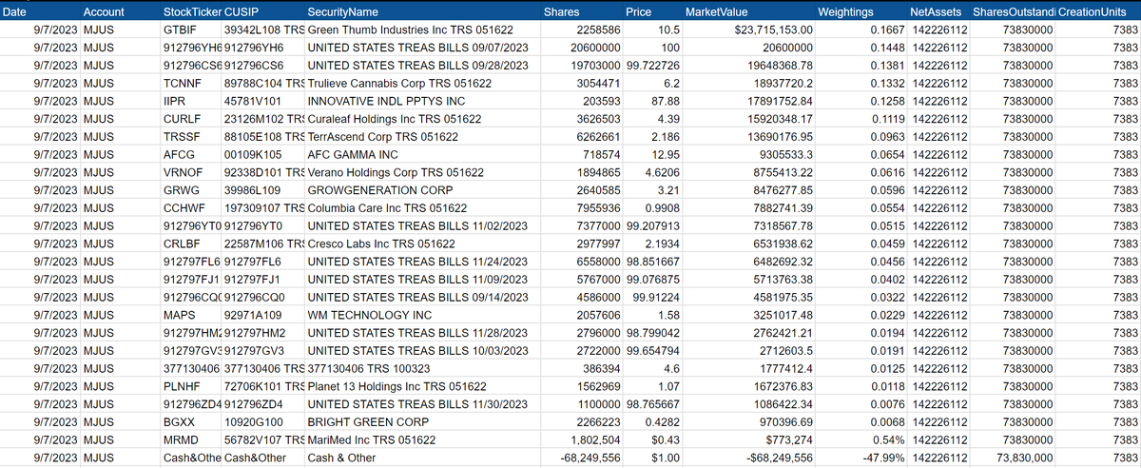Viewport: 1141px width, 468px height.
Task: Select AFC GAMMA INC security name
Action: tap(353, 154)
